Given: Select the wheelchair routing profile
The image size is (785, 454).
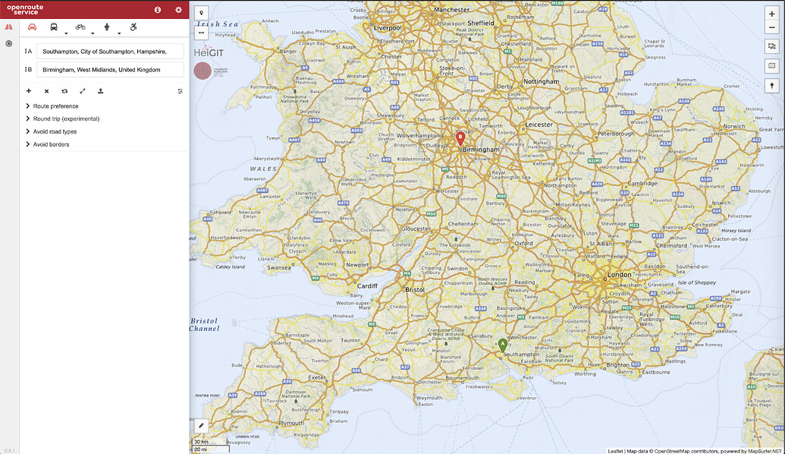Looking at the screenshot, I should click(x=133, y=27).
